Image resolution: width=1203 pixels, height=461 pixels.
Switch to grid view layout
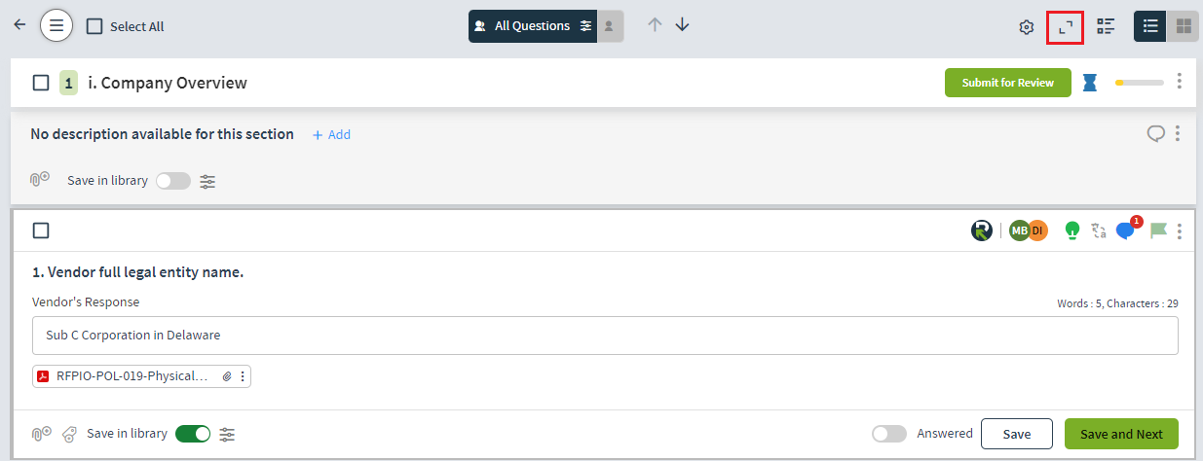1184,26
